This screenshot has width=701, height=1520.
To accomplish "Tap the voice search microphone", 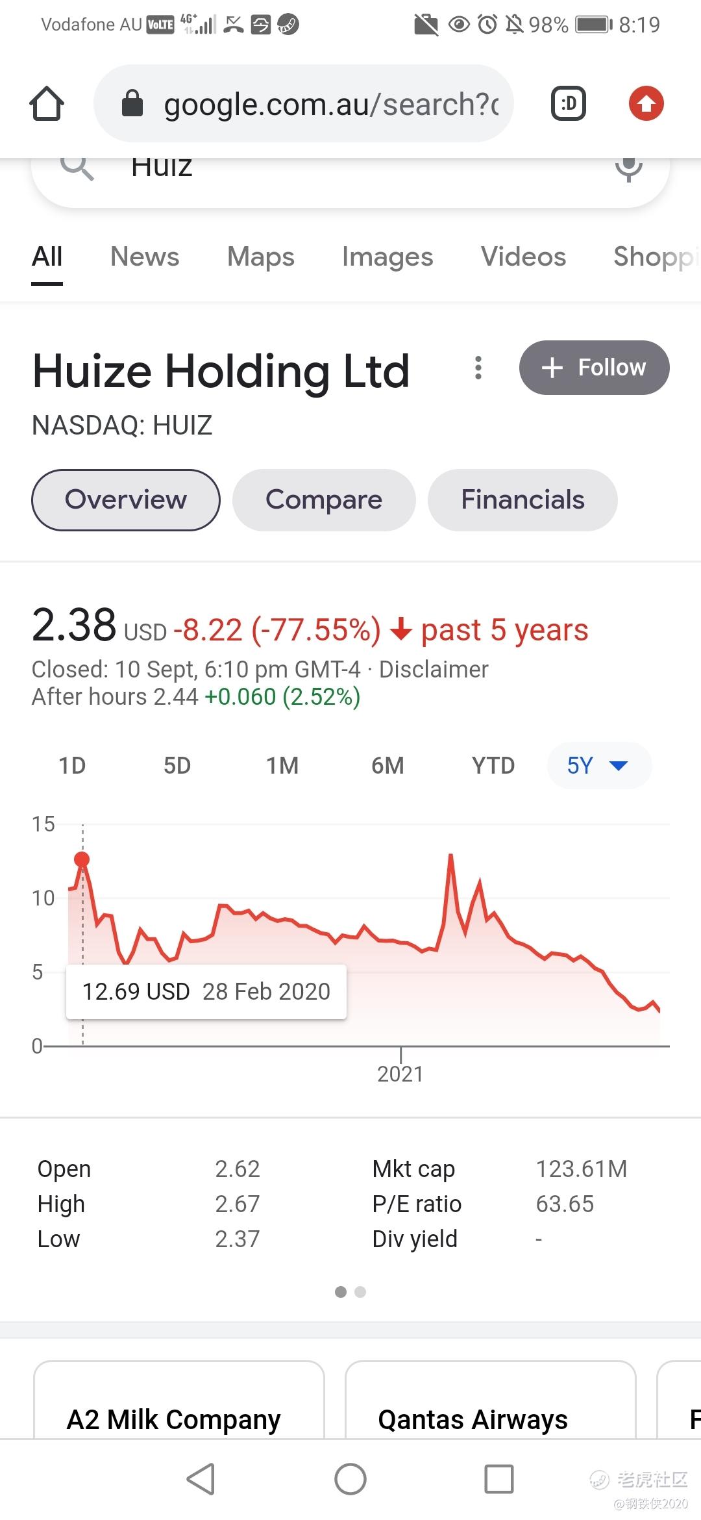I will [628, 168].
